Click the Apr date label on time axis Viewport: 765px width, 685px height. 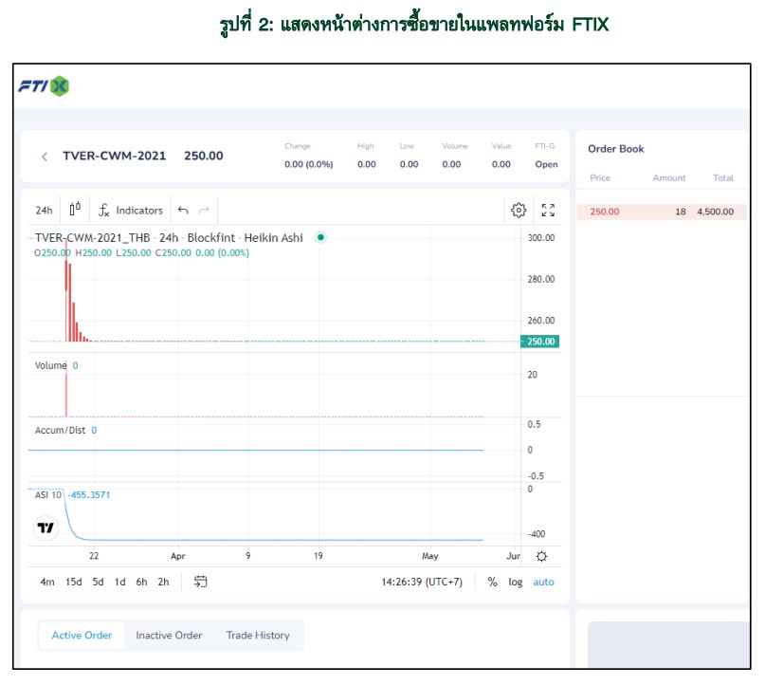tap(178, 556)
